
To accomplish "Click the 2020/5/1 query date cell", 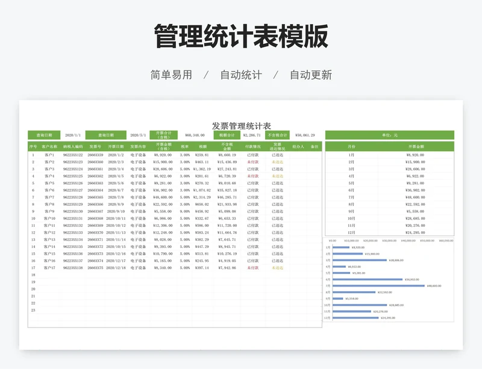I will (x=138, y=135).
